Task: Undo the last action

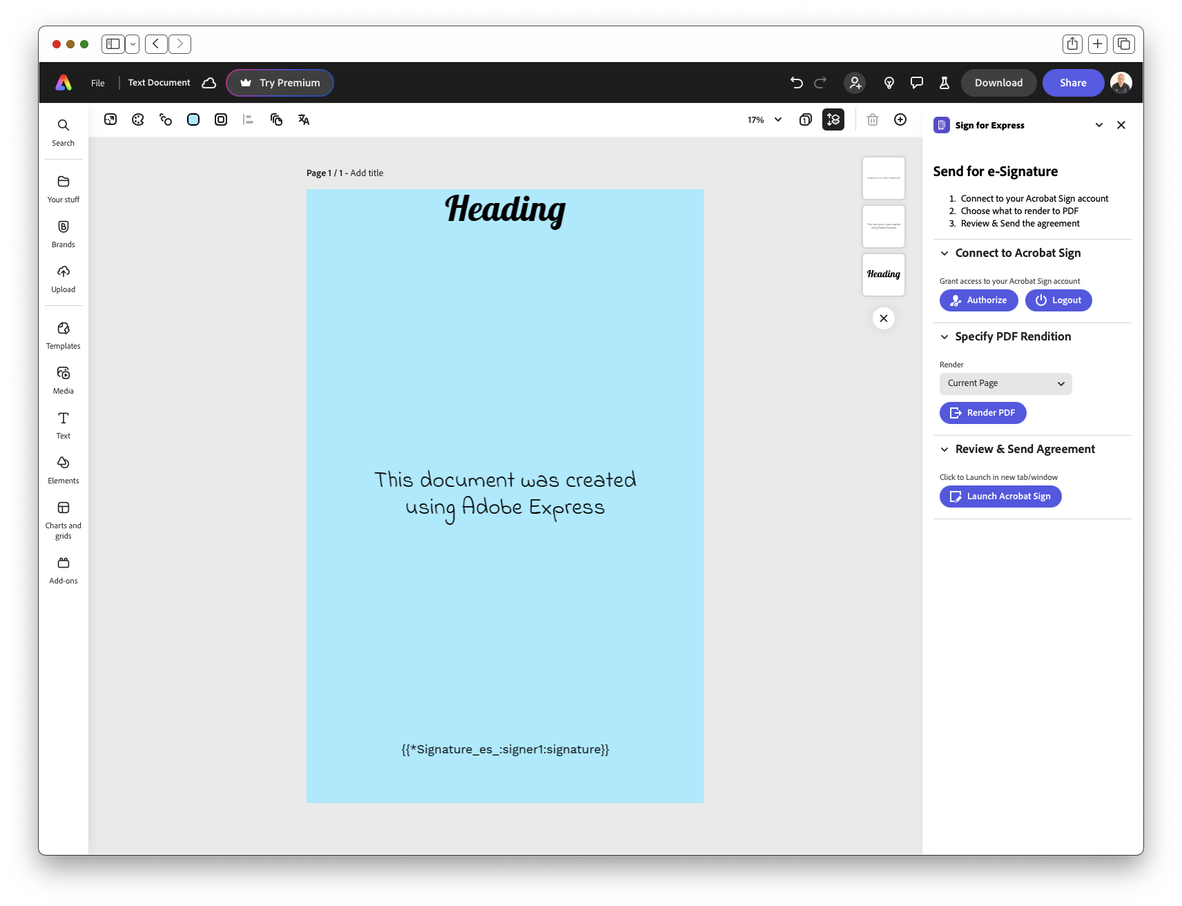Action: [x=796, y=83]
